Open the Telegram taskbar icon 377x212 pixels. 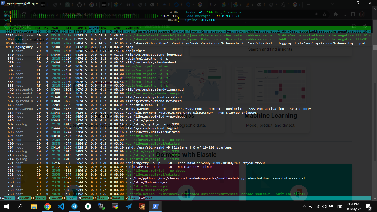(75, 206)
